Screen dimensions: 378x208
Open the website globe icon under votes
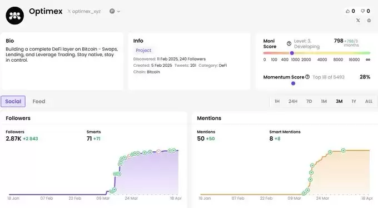coord(369,21)
